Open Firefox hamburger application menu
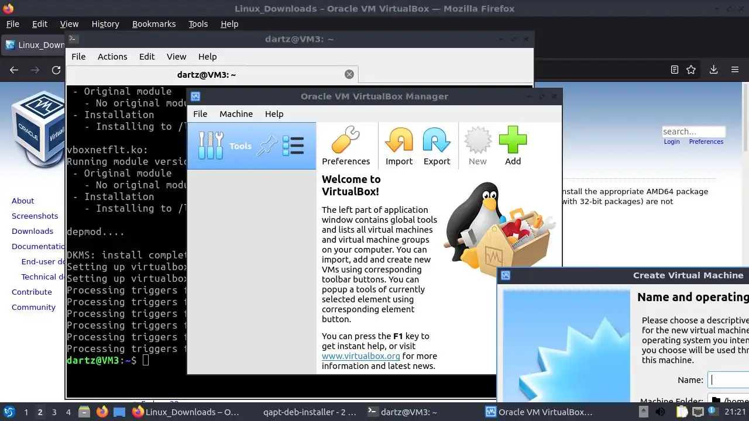Viewport: 749px width, 421px height. [x=735, y=70]
